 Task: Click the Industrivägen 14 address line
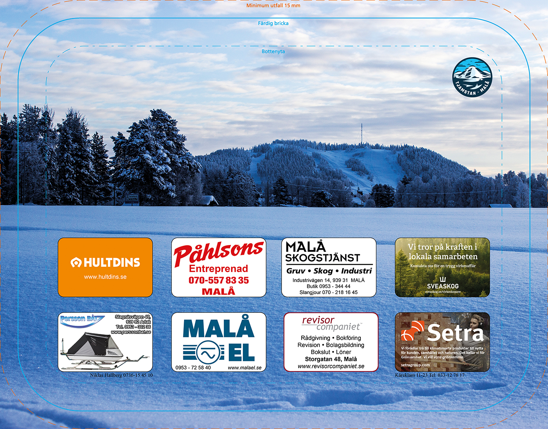328,280
